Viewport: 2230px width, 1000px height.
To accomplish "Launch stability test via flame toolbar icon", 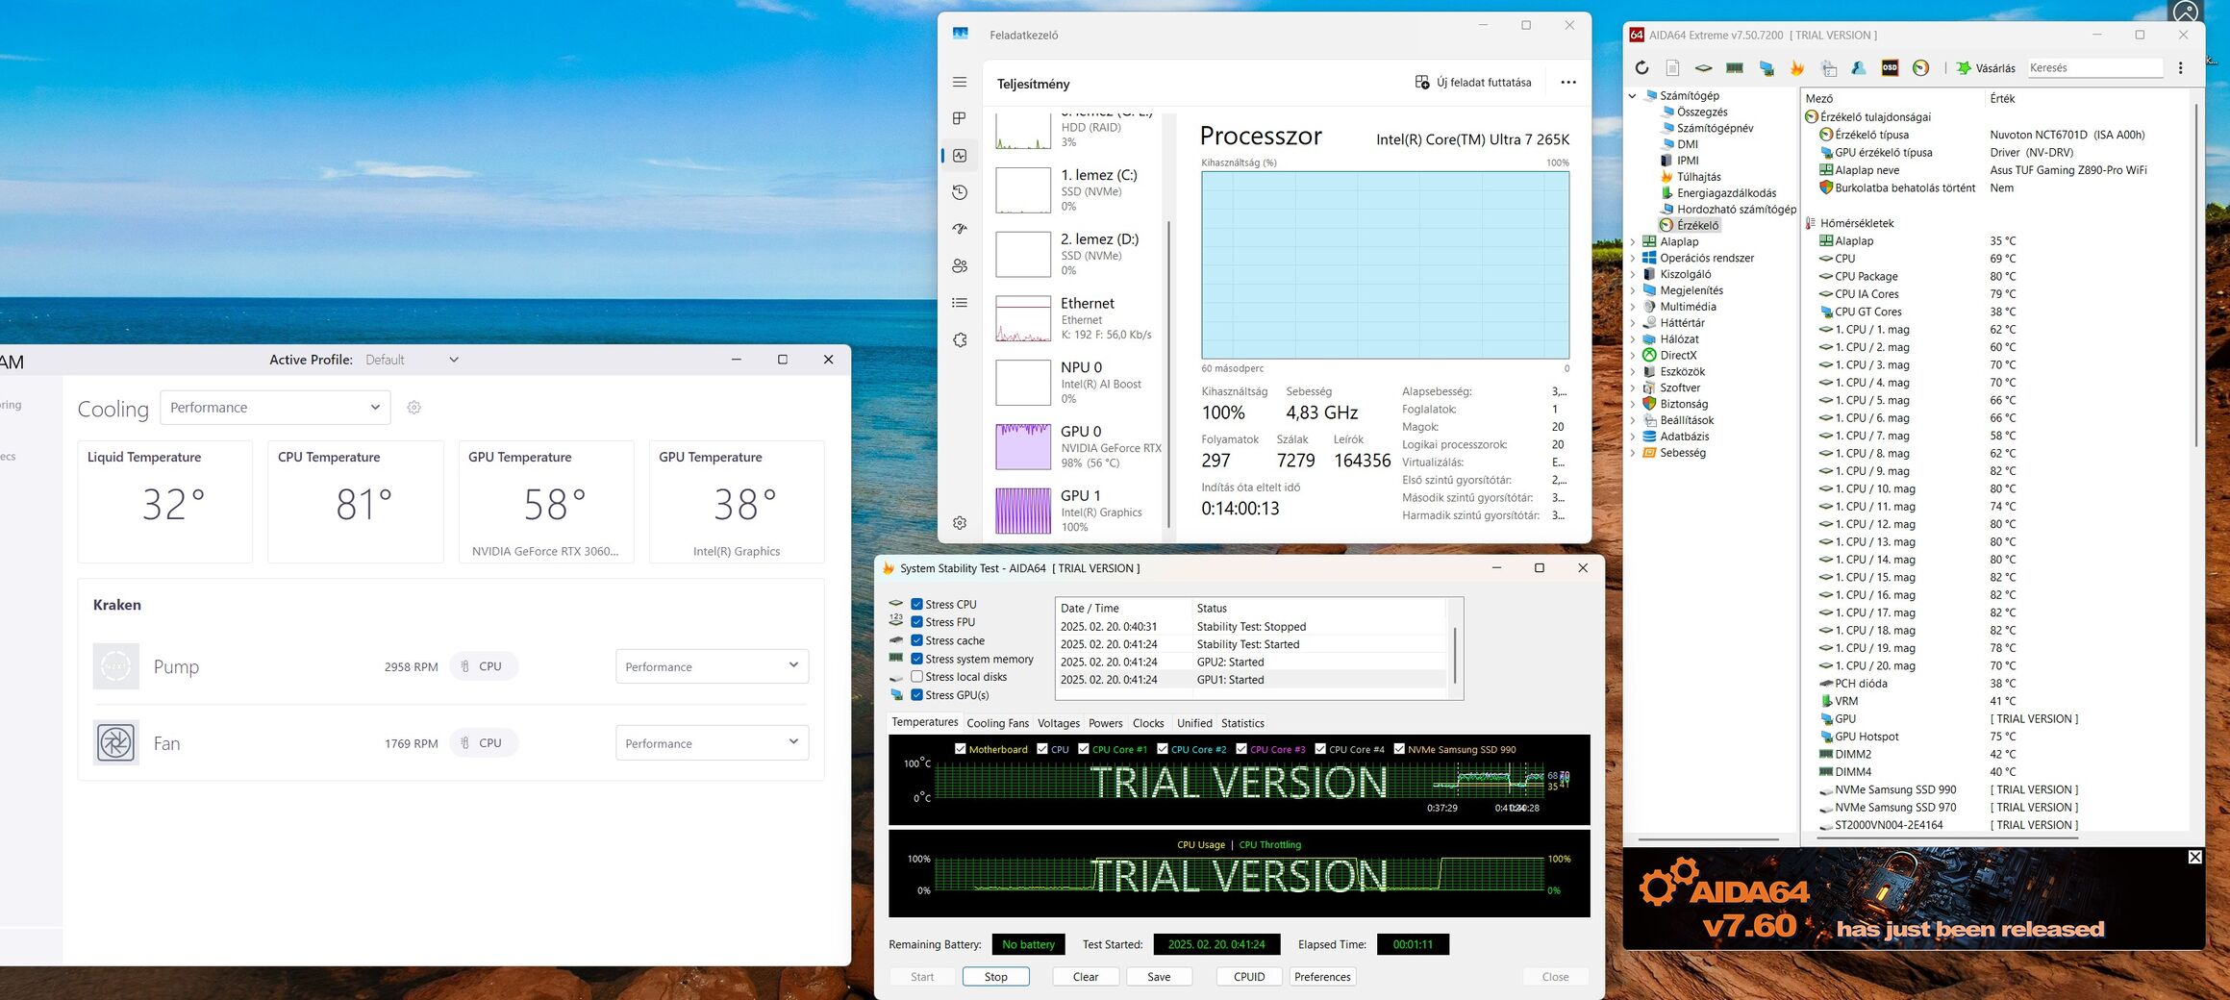I will click(1796, 68).
